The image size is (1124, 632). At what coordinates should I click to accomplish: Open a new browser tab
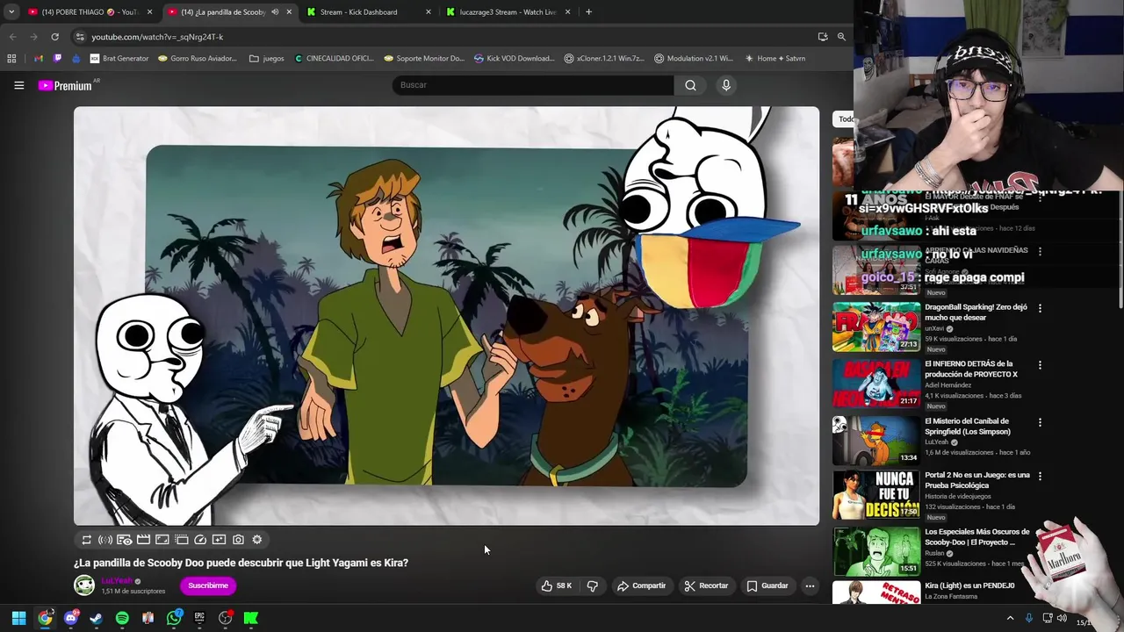pyautogui.click(x=588, y=12)
